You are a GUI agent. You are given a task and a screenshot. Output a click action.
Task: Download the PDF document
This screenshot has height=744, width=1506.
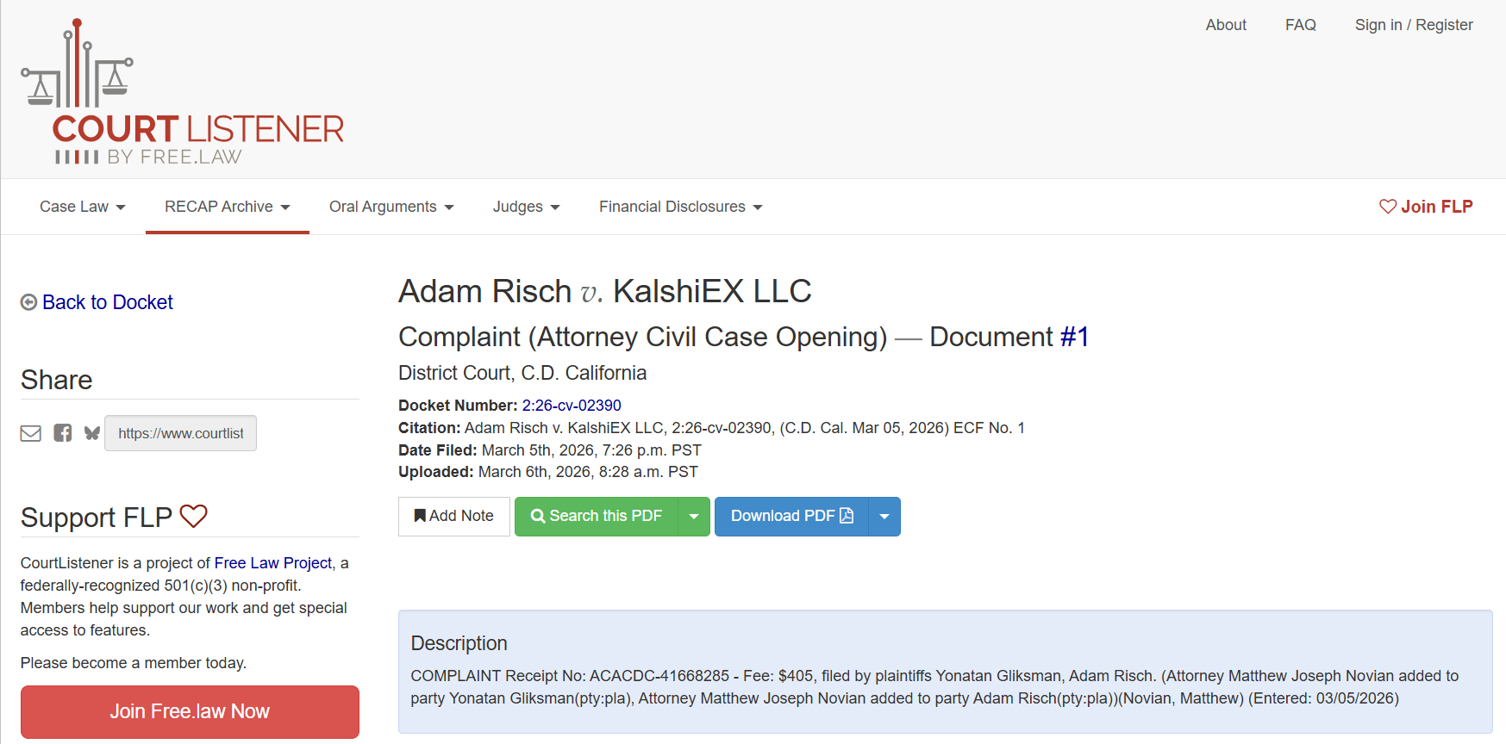pos(791,517)
